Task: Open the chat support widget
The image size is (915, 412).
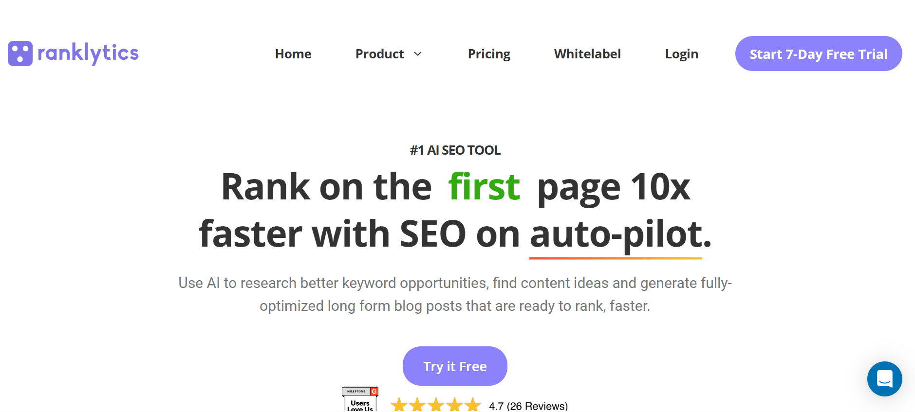Action: coord(884,379)
